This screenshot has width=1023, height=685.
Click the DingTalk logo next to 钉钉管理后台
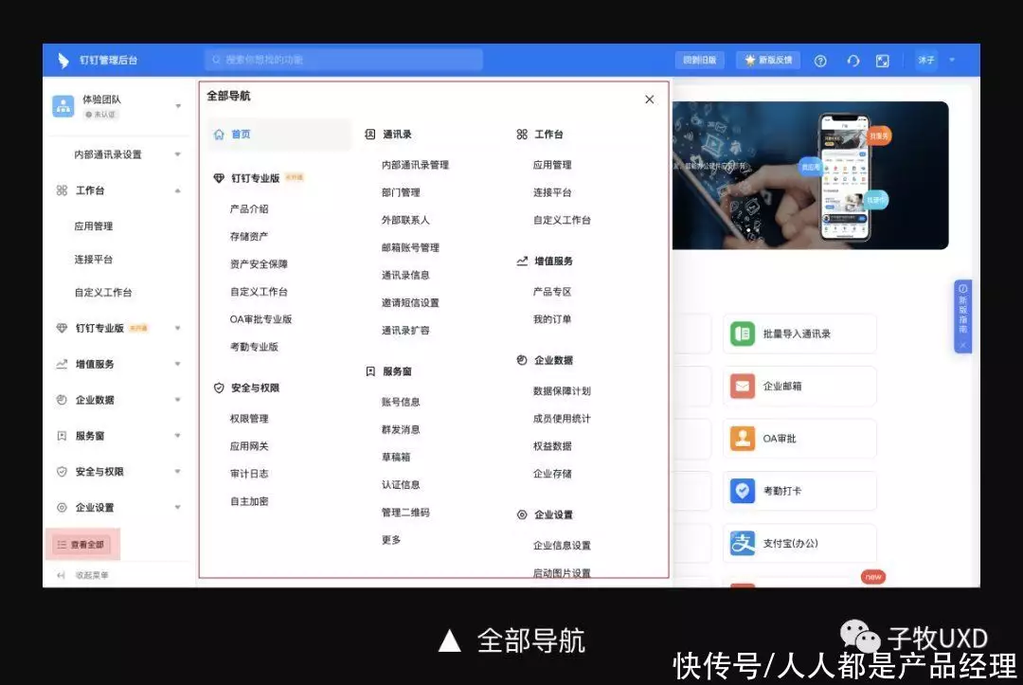click(63, 59)
